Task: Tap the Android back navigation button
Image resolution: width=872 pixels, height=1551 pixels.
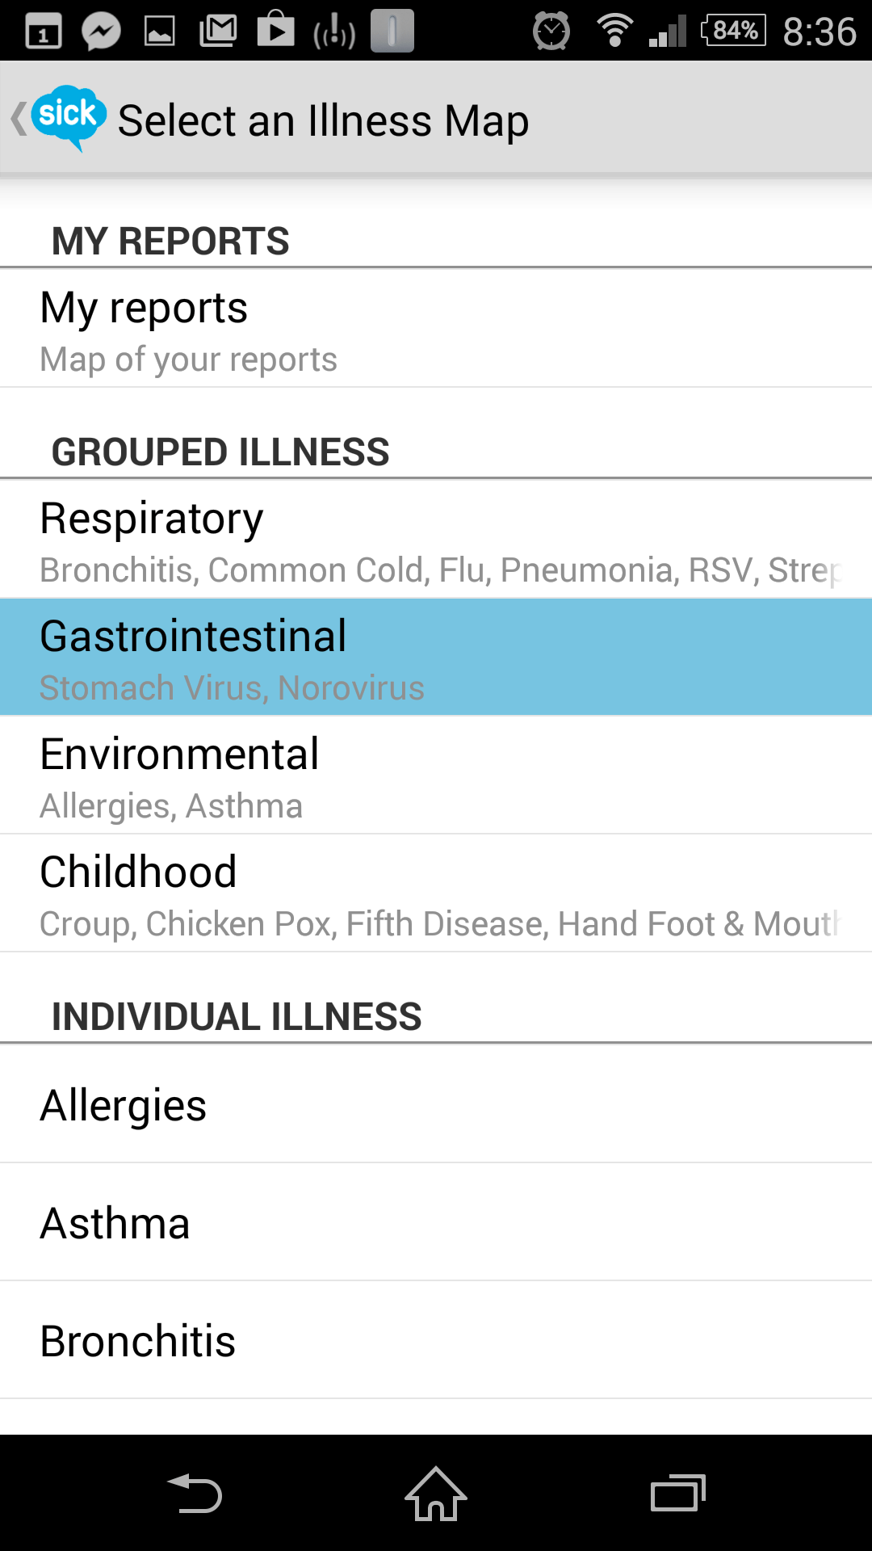Action: [194, 1493]
